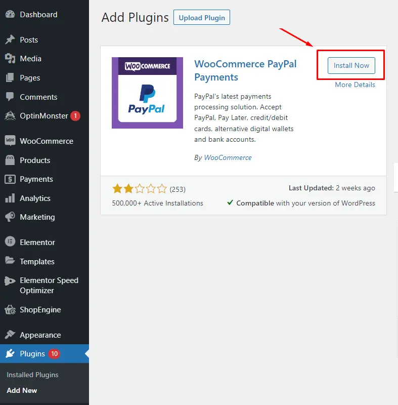Open the Posts menu item
The height and width of the screenshot is (405, 398).
pyautogui.click(x=29, y=40)
